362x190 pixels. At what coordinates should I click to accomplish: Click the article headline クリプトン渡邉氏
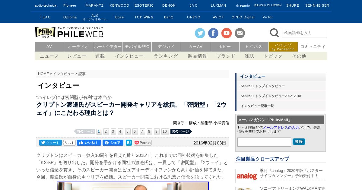coord(132,109)
